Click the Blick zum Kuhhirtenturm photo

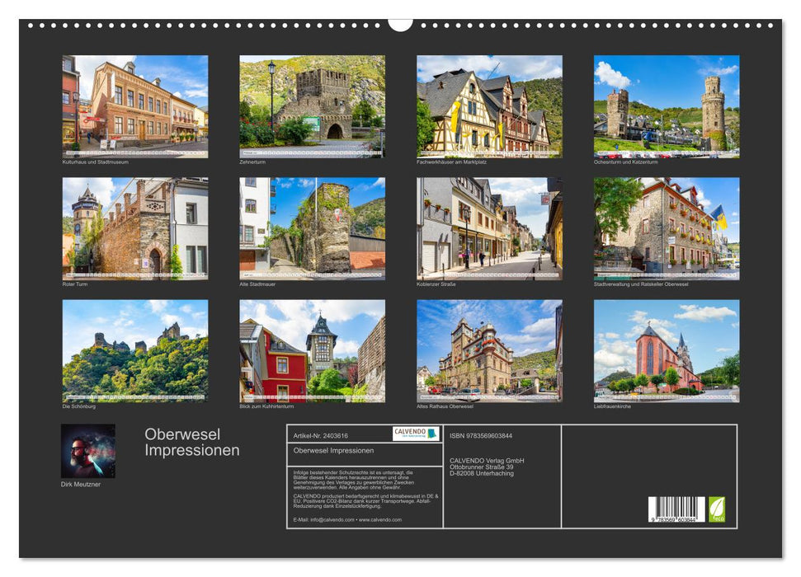pyautogui.click(x=312, y=351)
